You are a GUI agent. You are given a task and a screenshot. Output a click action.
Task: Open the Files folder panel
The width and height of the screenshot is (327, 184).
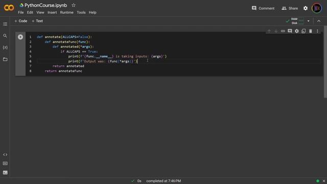(5, 59)
